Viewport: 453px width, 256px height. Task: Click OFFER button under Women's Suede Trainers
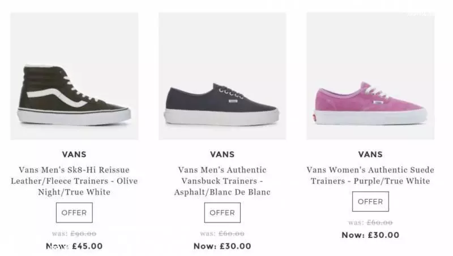point(370,202)
